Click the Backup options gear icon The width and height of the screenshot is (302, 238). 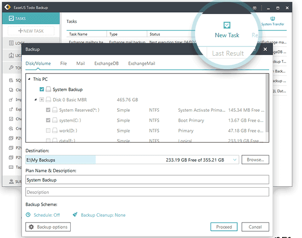point(32,227)
